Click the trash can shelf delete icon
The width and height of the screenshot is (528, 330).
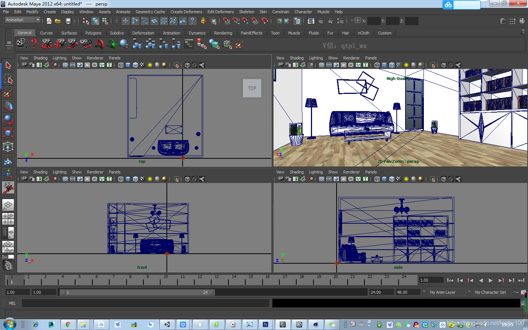pos(523,32)
